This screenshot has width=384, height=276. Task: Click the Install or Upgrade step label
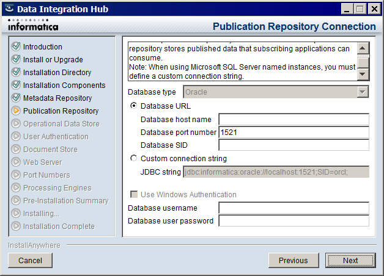tap(53, 60)
